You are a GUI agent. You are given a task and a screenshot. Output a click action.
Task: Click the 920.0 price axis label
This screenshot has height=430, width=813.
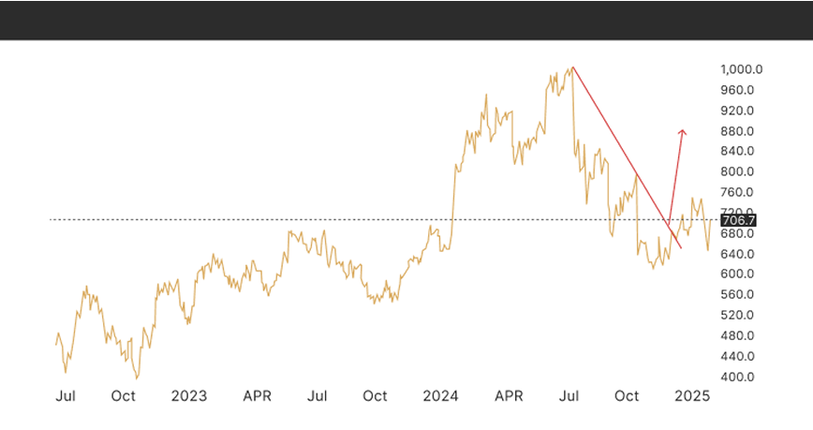(737, 111)
